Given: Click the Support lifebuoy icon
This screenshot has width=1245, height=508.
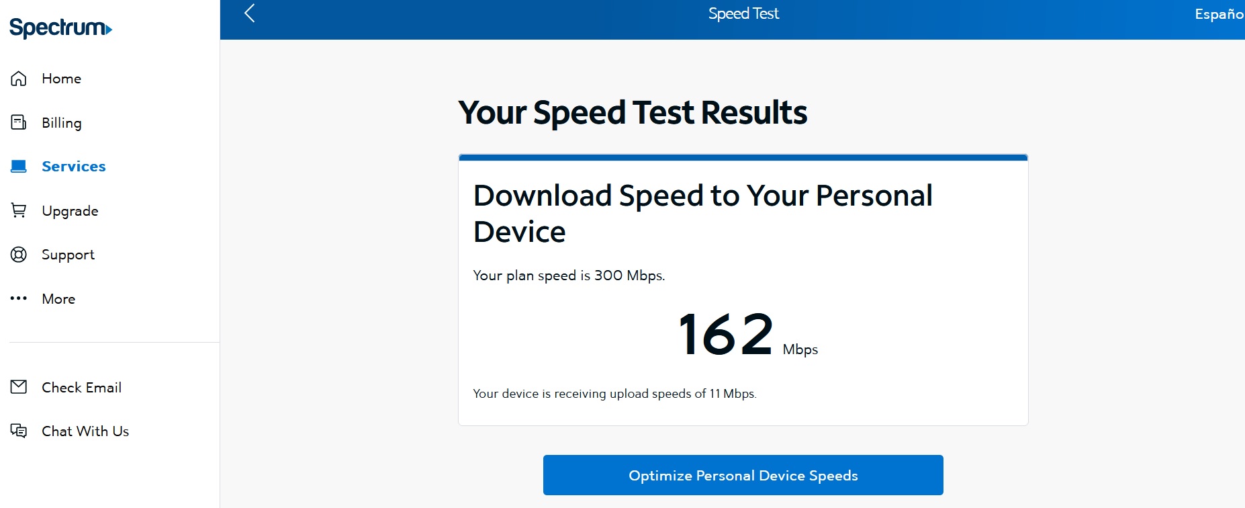Looking at the screenshot, I should pos(19,255).
